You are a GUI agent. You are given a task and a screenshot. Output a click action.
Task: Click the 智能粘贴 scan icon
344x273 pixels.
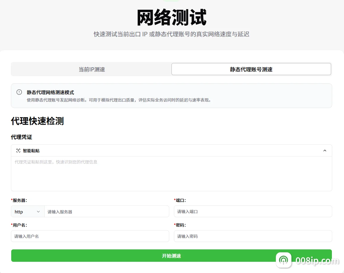18,151
